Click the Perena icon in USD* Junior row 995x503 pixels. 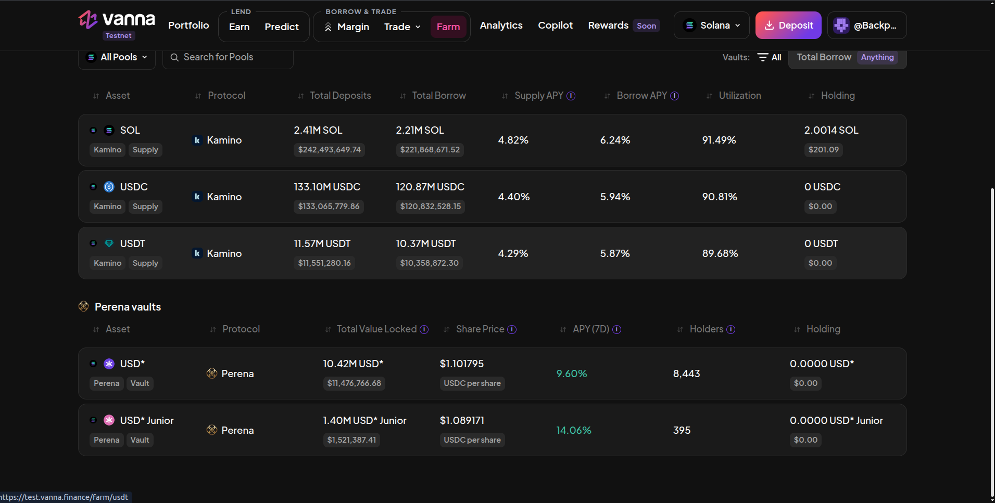coord(211,430)
